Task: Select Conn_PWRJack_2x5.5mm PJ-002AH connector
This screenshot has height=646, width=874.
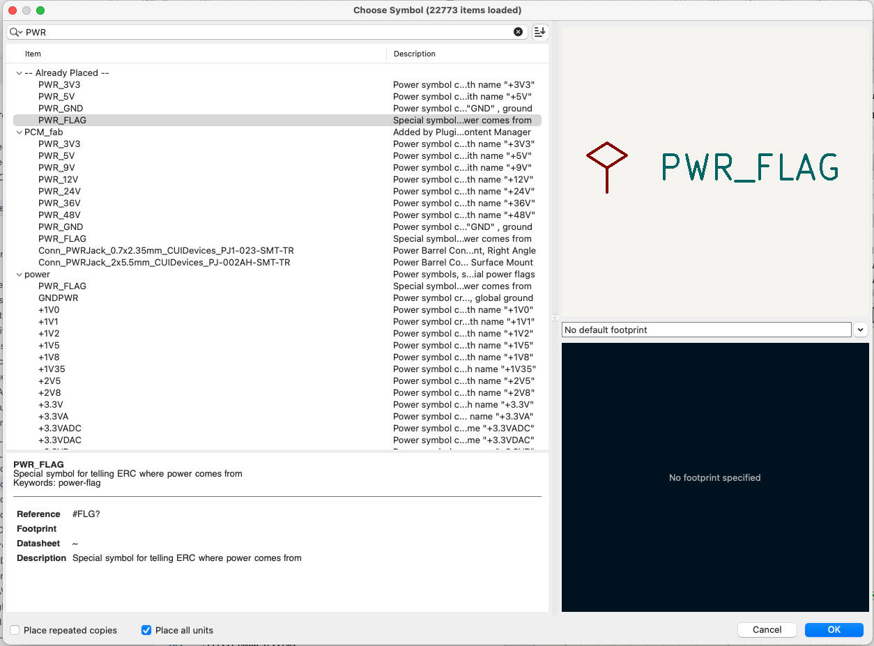Action: point(164,263)
